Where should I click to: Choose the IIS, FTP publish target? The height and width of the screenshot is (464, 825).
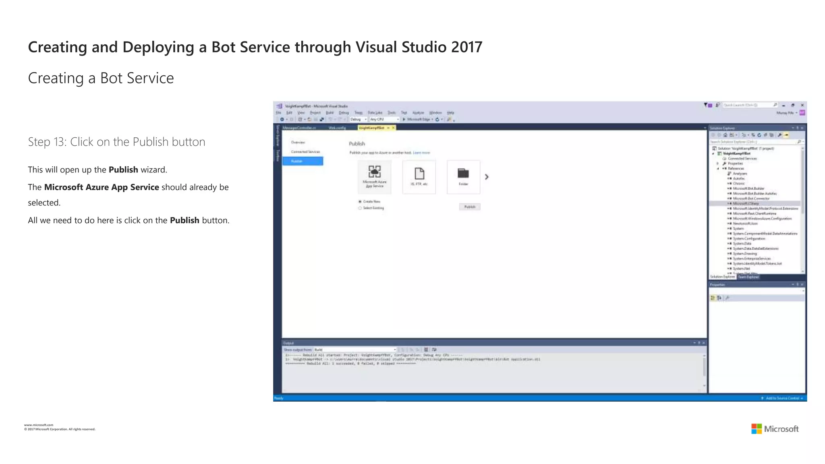[419, 176]
